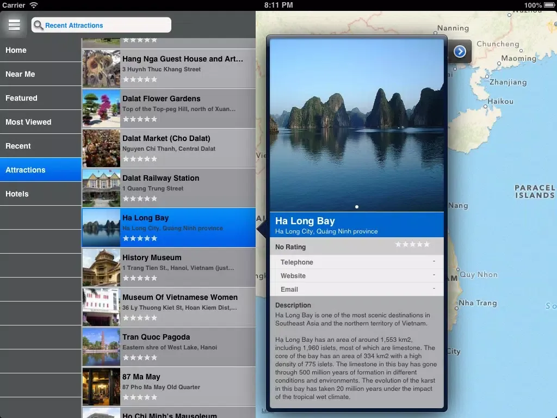
Task: Tap the Description heading
Action: tap(293, 305)
